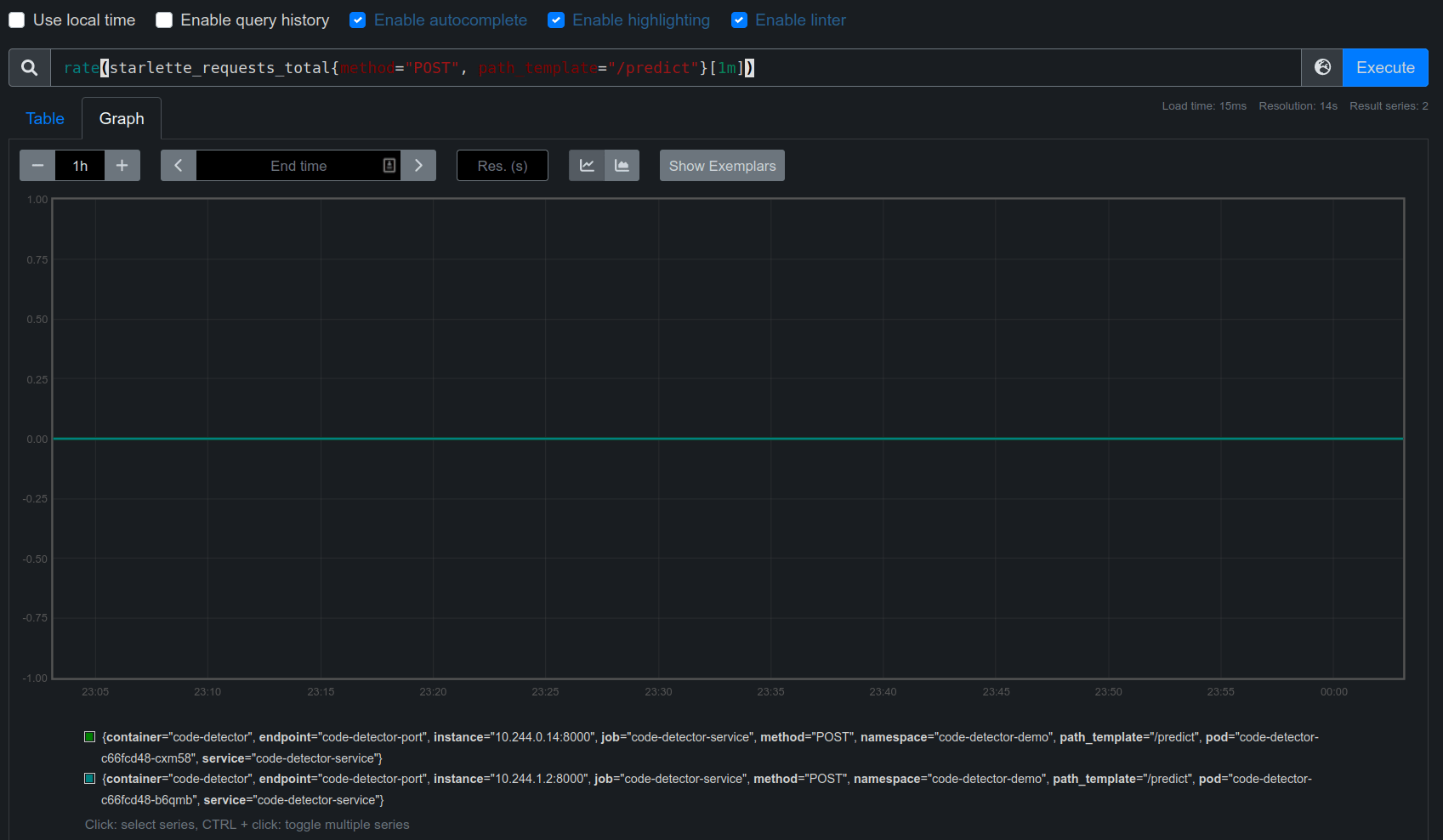Image resolution: width=1443 pixels, height=840 pixels.
Task: Click the forward arrow to shift time range
Action: (418, 165)
